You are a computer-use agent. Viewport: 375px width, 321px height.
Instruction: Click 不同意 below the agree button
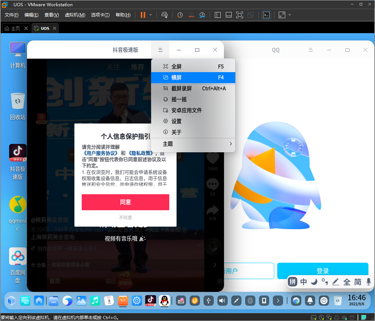(x=125, y=218)
